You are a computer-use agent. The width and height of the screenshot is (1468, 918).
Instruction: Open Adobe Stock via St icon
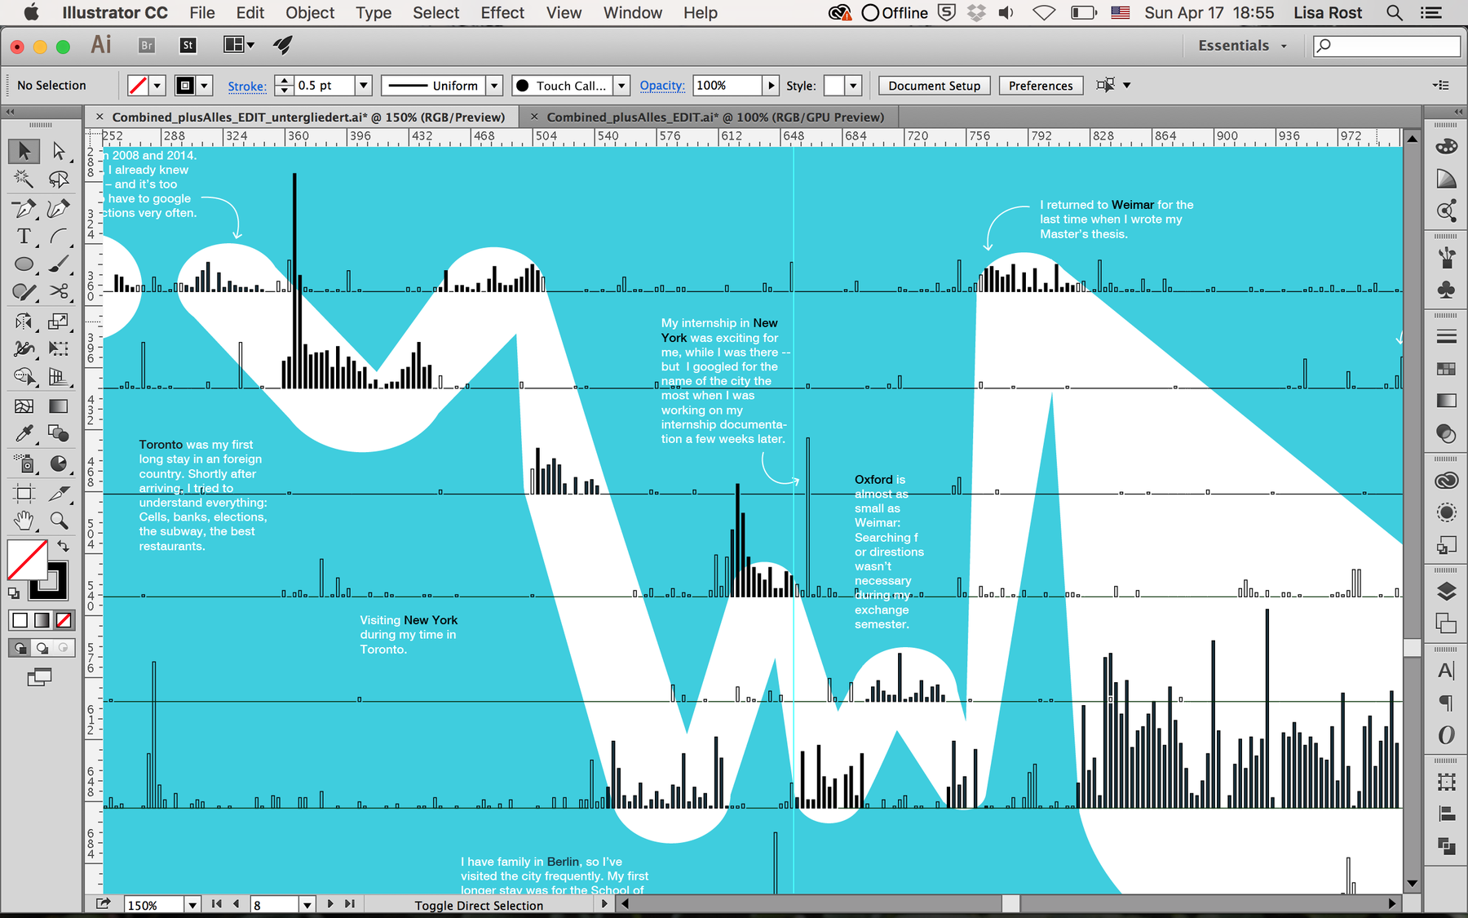point(188,46)
